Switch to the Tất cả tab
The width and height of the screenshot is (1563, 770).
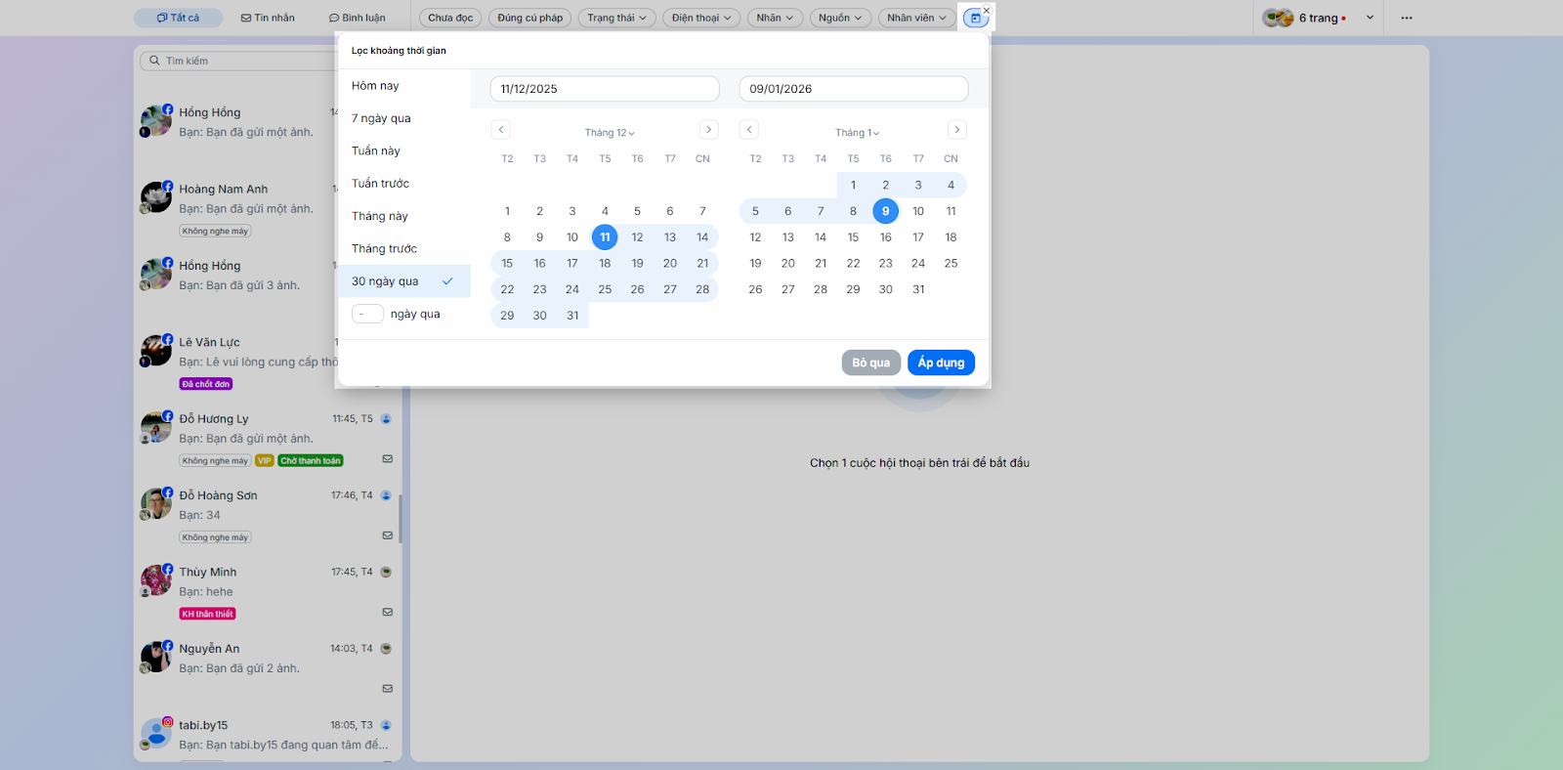178,18
